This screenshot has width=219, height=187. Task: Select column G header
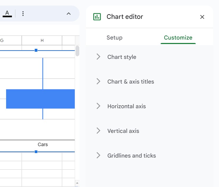pyautogui.click(x=11, y=40)
